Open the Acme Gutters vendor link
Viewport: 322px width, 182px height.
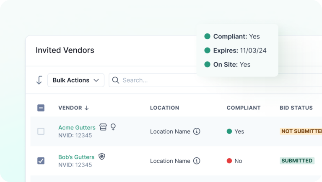tap(77, 127)
